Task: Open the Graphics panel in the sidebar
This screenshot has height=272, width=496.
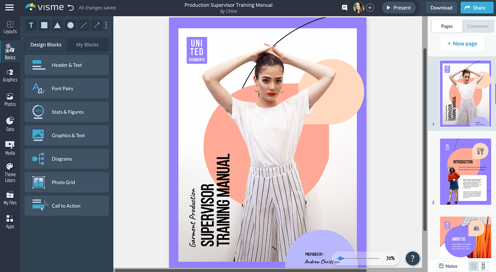Action: tap(10, 75)
